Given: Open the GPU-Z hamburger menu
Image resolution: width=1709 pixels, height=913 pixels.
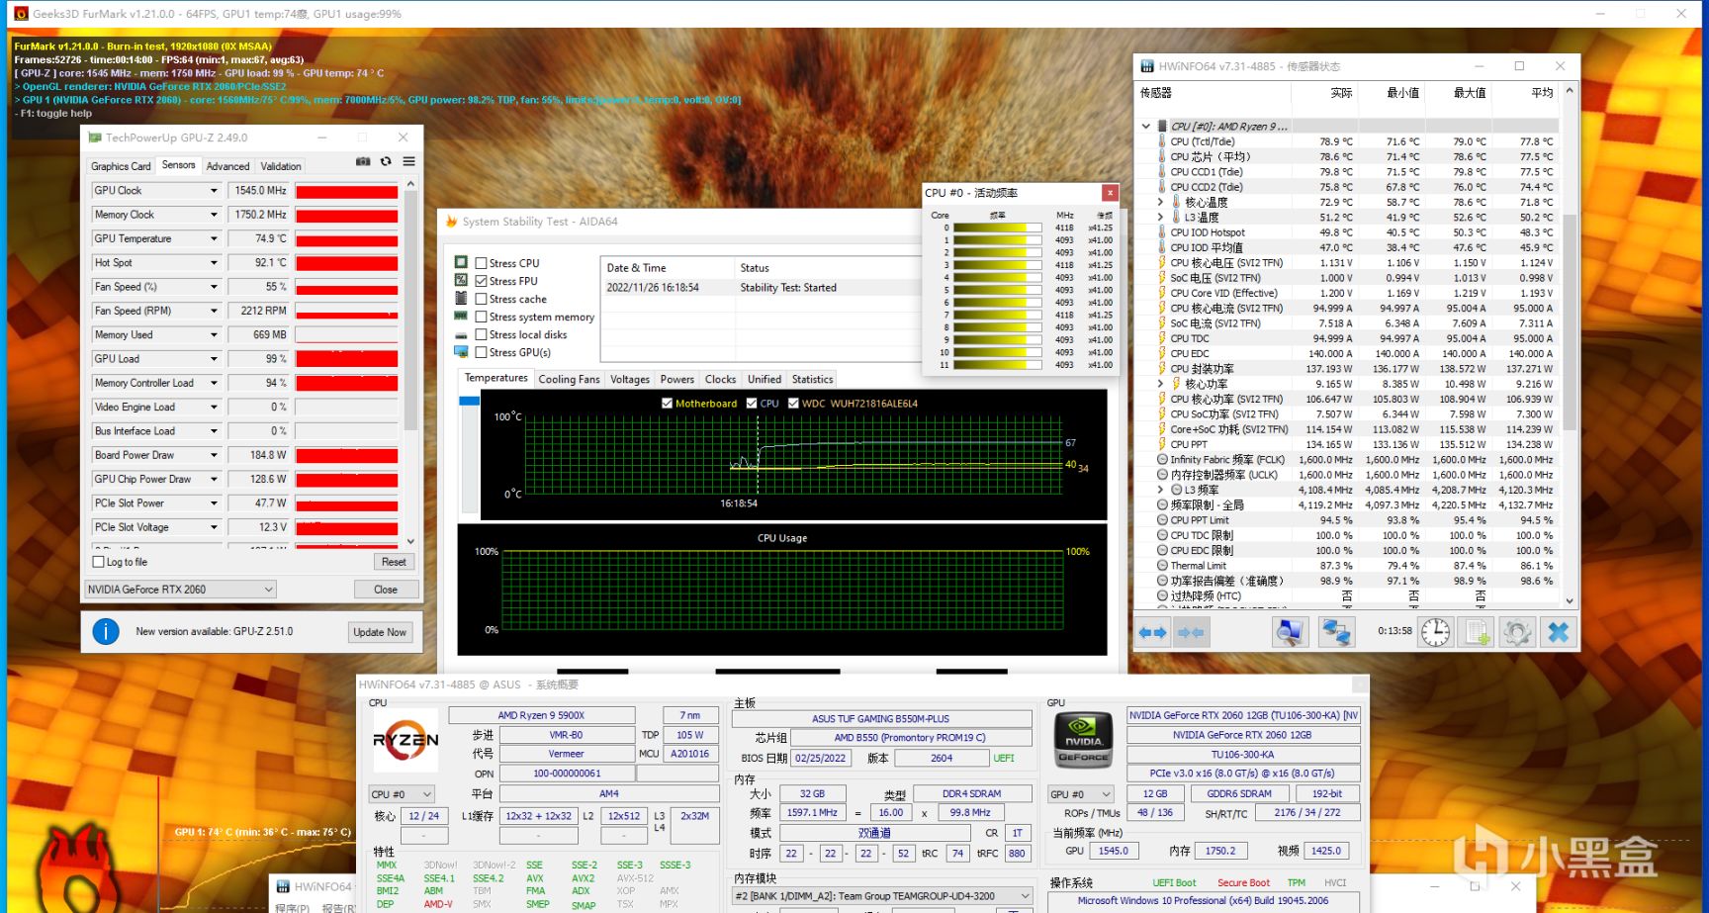Looking at the screenshot, I should pyautogui.click(x=408, y=161).
